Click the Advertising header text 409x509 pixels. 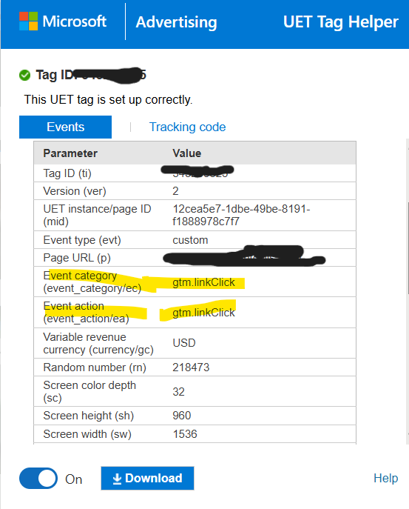(x=176, y=22)
